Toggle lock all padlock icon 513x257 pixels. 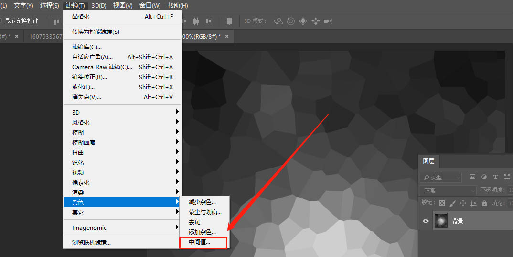pyautogui.click(x=484, y=203)
